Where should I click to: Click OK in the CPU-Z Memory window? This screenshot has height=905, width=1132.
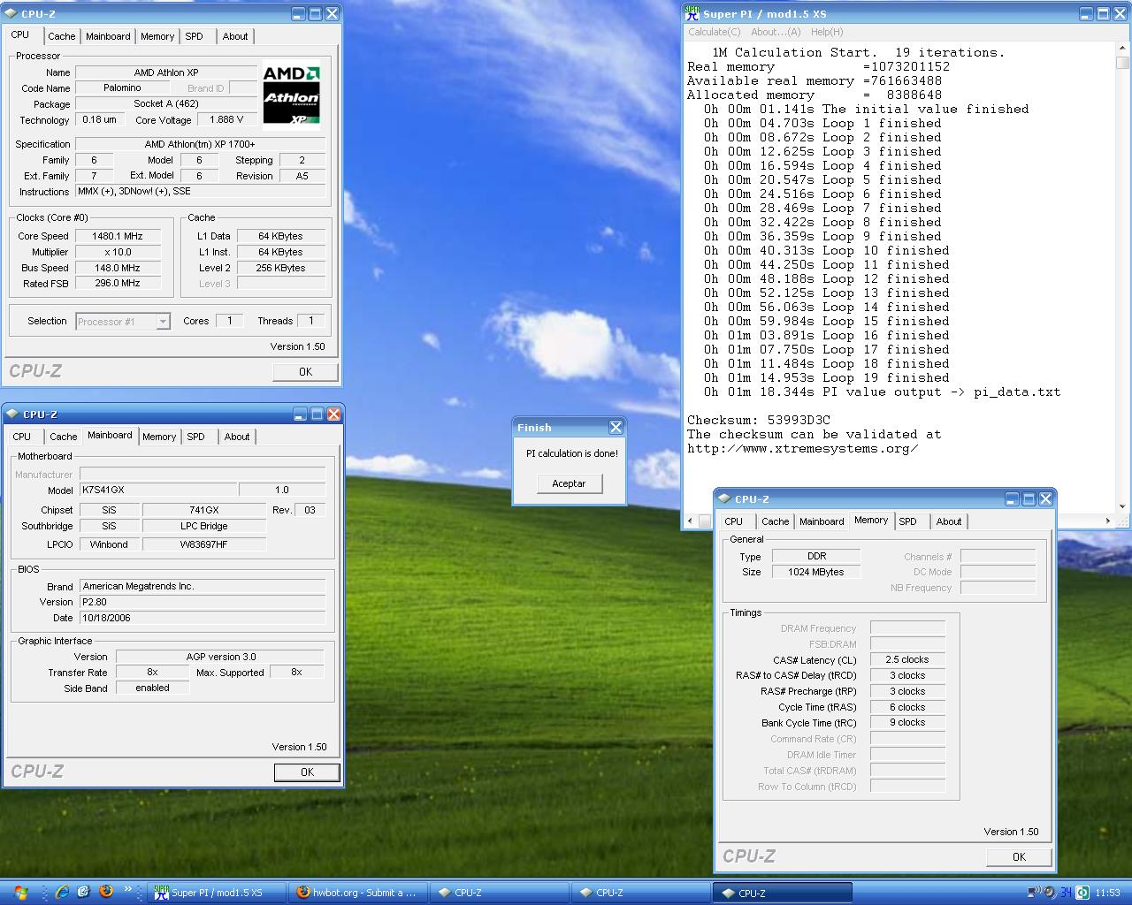[x=1019, y=856]
